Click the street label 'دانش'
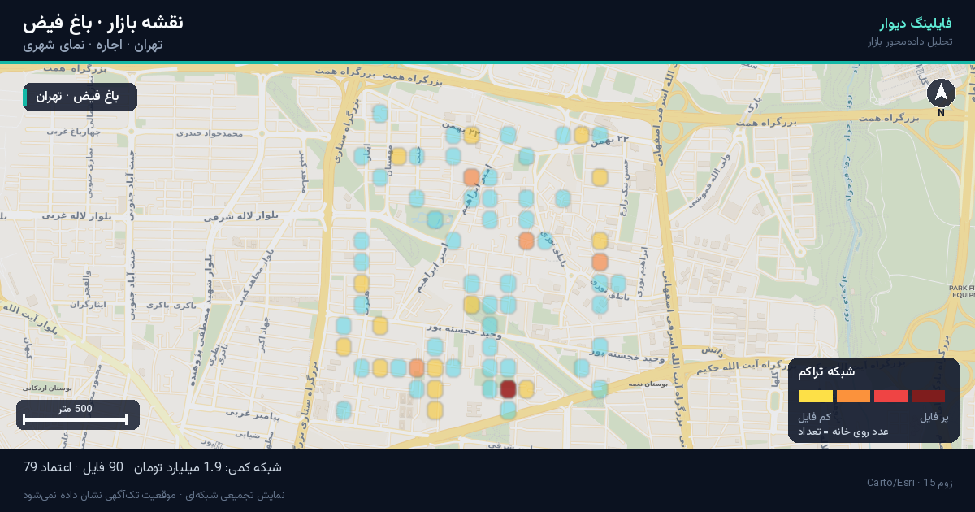Image resolution: width=975 pixels, height=512 pixels. pos(711,350)
